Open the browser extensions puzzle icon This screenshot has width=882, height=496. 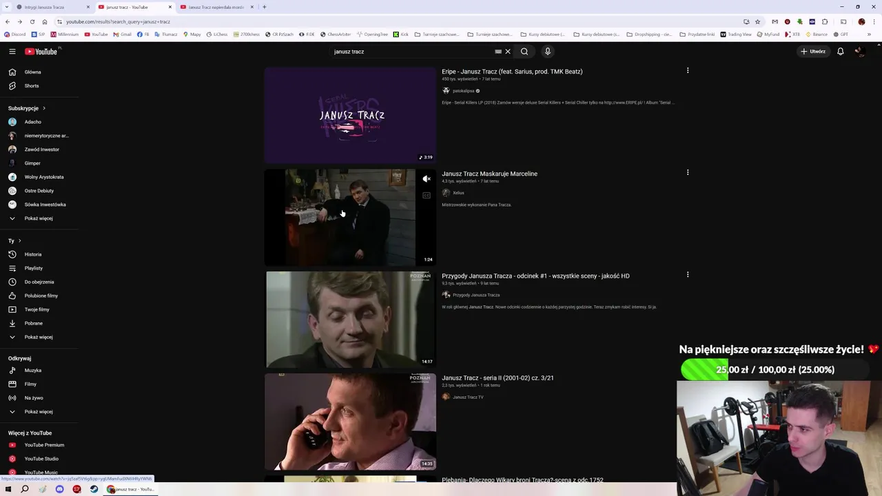pyautogui.click(x=825, y=21)
